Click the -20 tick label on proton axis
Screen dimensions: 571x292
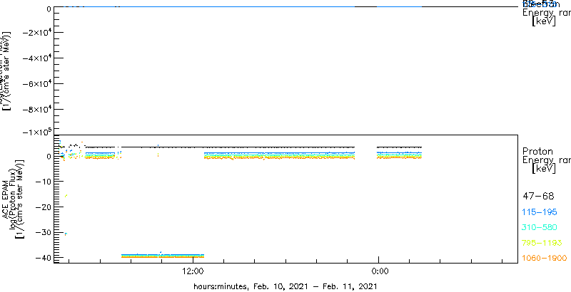(42, 207)
